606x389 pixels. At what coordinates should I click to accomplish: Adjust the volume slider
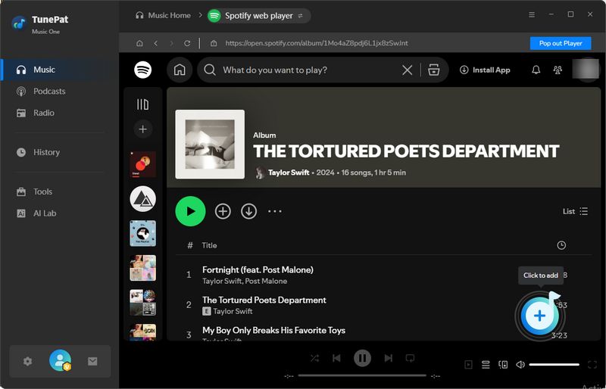[554, 364]
